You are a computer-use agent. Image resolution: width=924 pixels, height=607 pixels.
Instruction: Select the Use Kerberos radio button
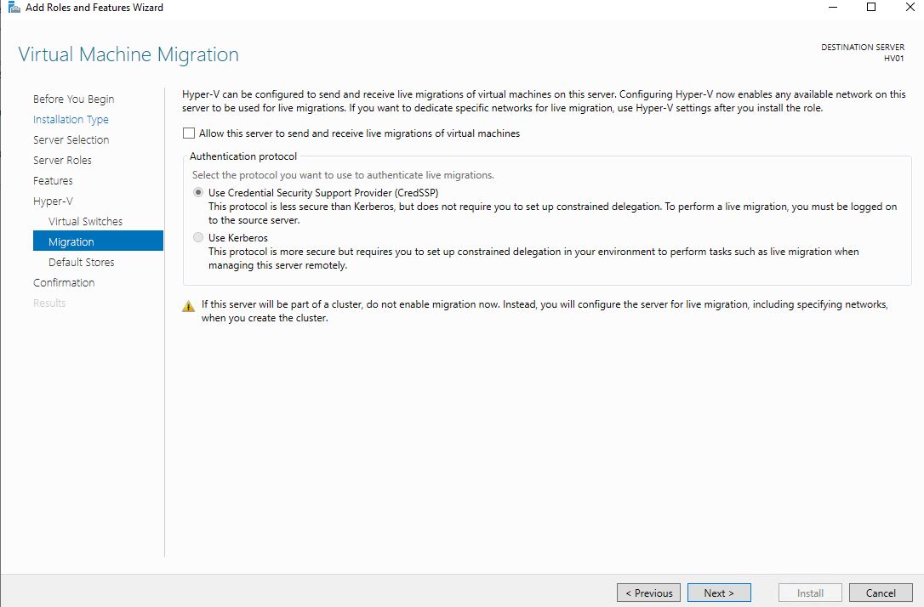tap(198, 238)
